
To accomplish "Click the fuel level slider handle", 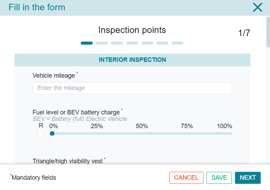I will [52, 134].
